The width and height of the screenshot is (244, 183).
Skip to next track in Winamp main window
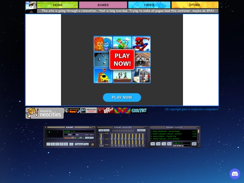66,144
